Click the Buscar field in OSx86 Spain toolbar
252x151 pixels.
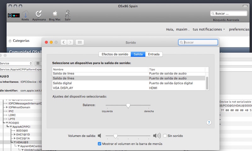pos(229,13)
